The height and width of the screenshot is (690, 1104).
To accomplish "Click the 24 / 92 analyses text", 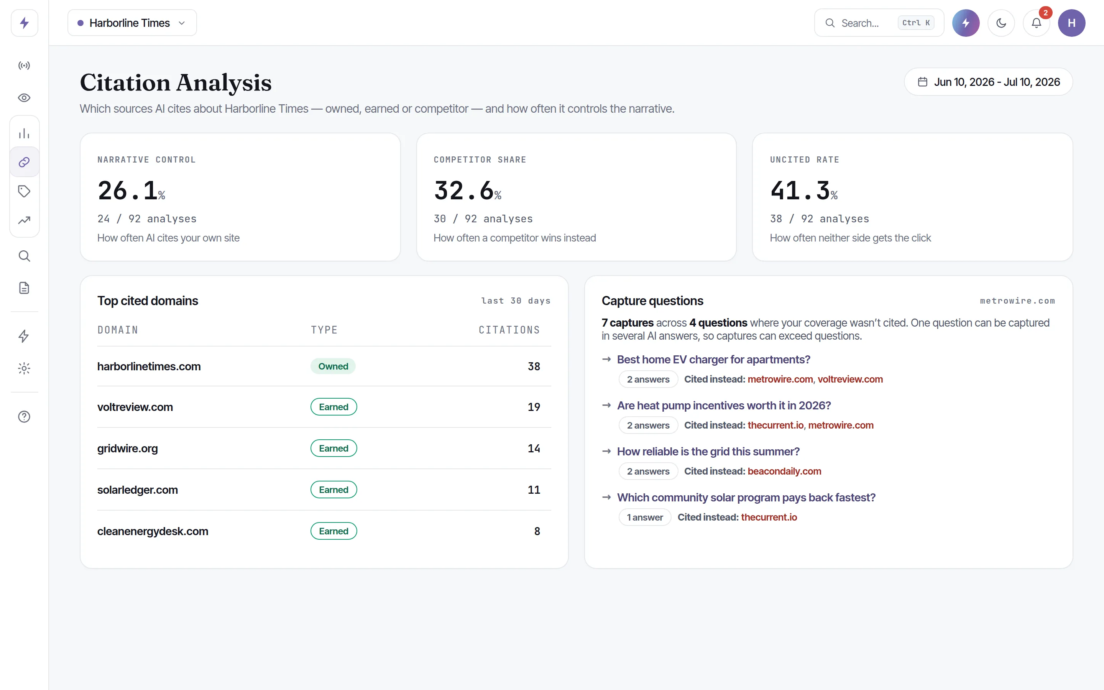I will pyautogui.click(x=147, y=219).
